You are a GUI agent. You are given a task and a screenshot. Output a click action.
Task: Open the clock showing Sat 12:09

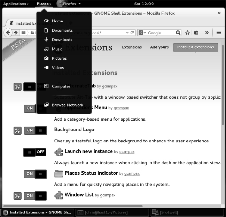coord(144,4)
